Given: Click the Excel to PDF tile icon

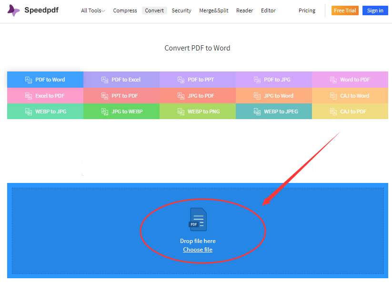Looking at the screenshot, I should (x=29, y=96).
